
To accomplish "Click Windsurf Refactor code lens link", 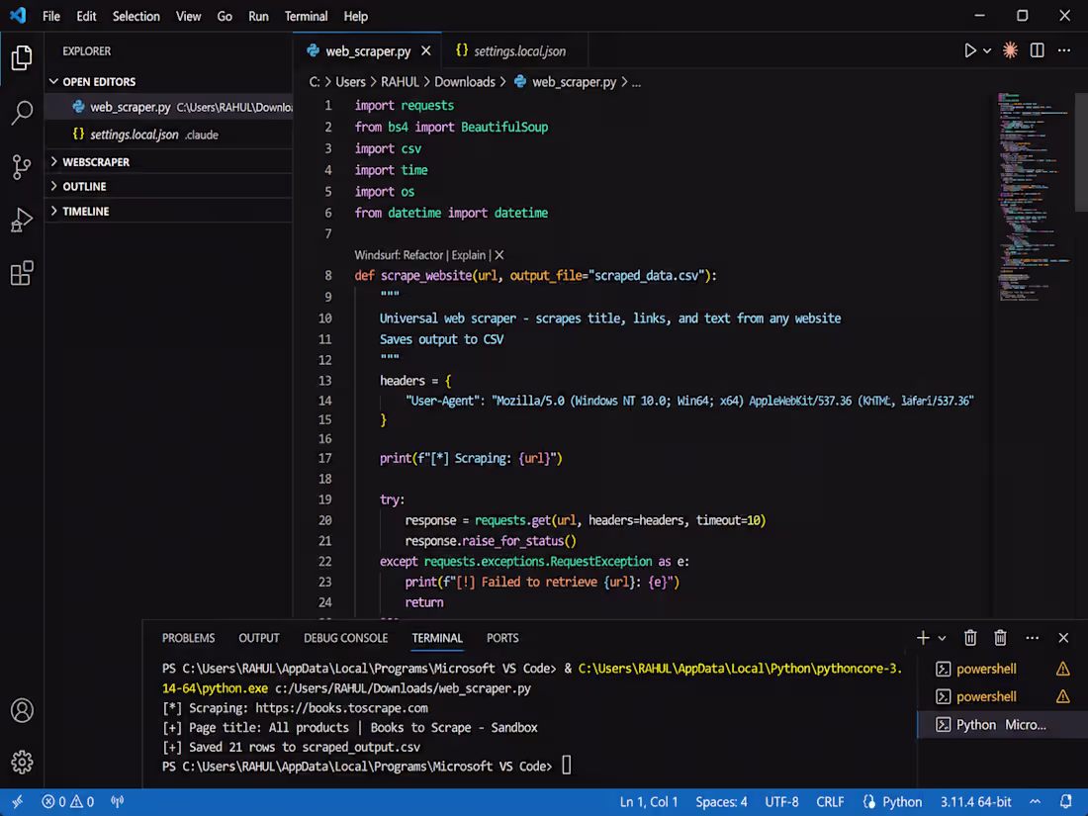I will (423, 255).
